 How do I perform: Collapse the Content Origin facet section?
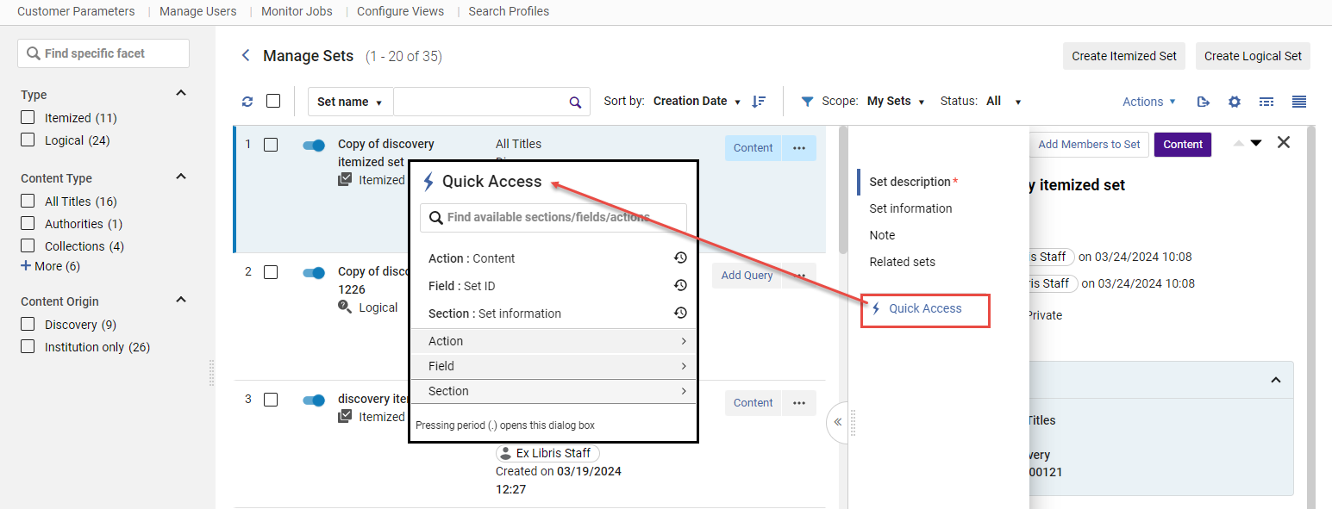(x=181, y=300)
